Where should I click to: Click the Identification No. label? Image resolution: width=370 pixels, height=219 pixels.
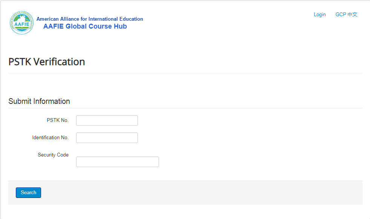click(50, 137)
